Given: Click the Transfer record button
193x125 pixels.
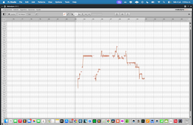Looking at the screenshot, I should point(12,14).
